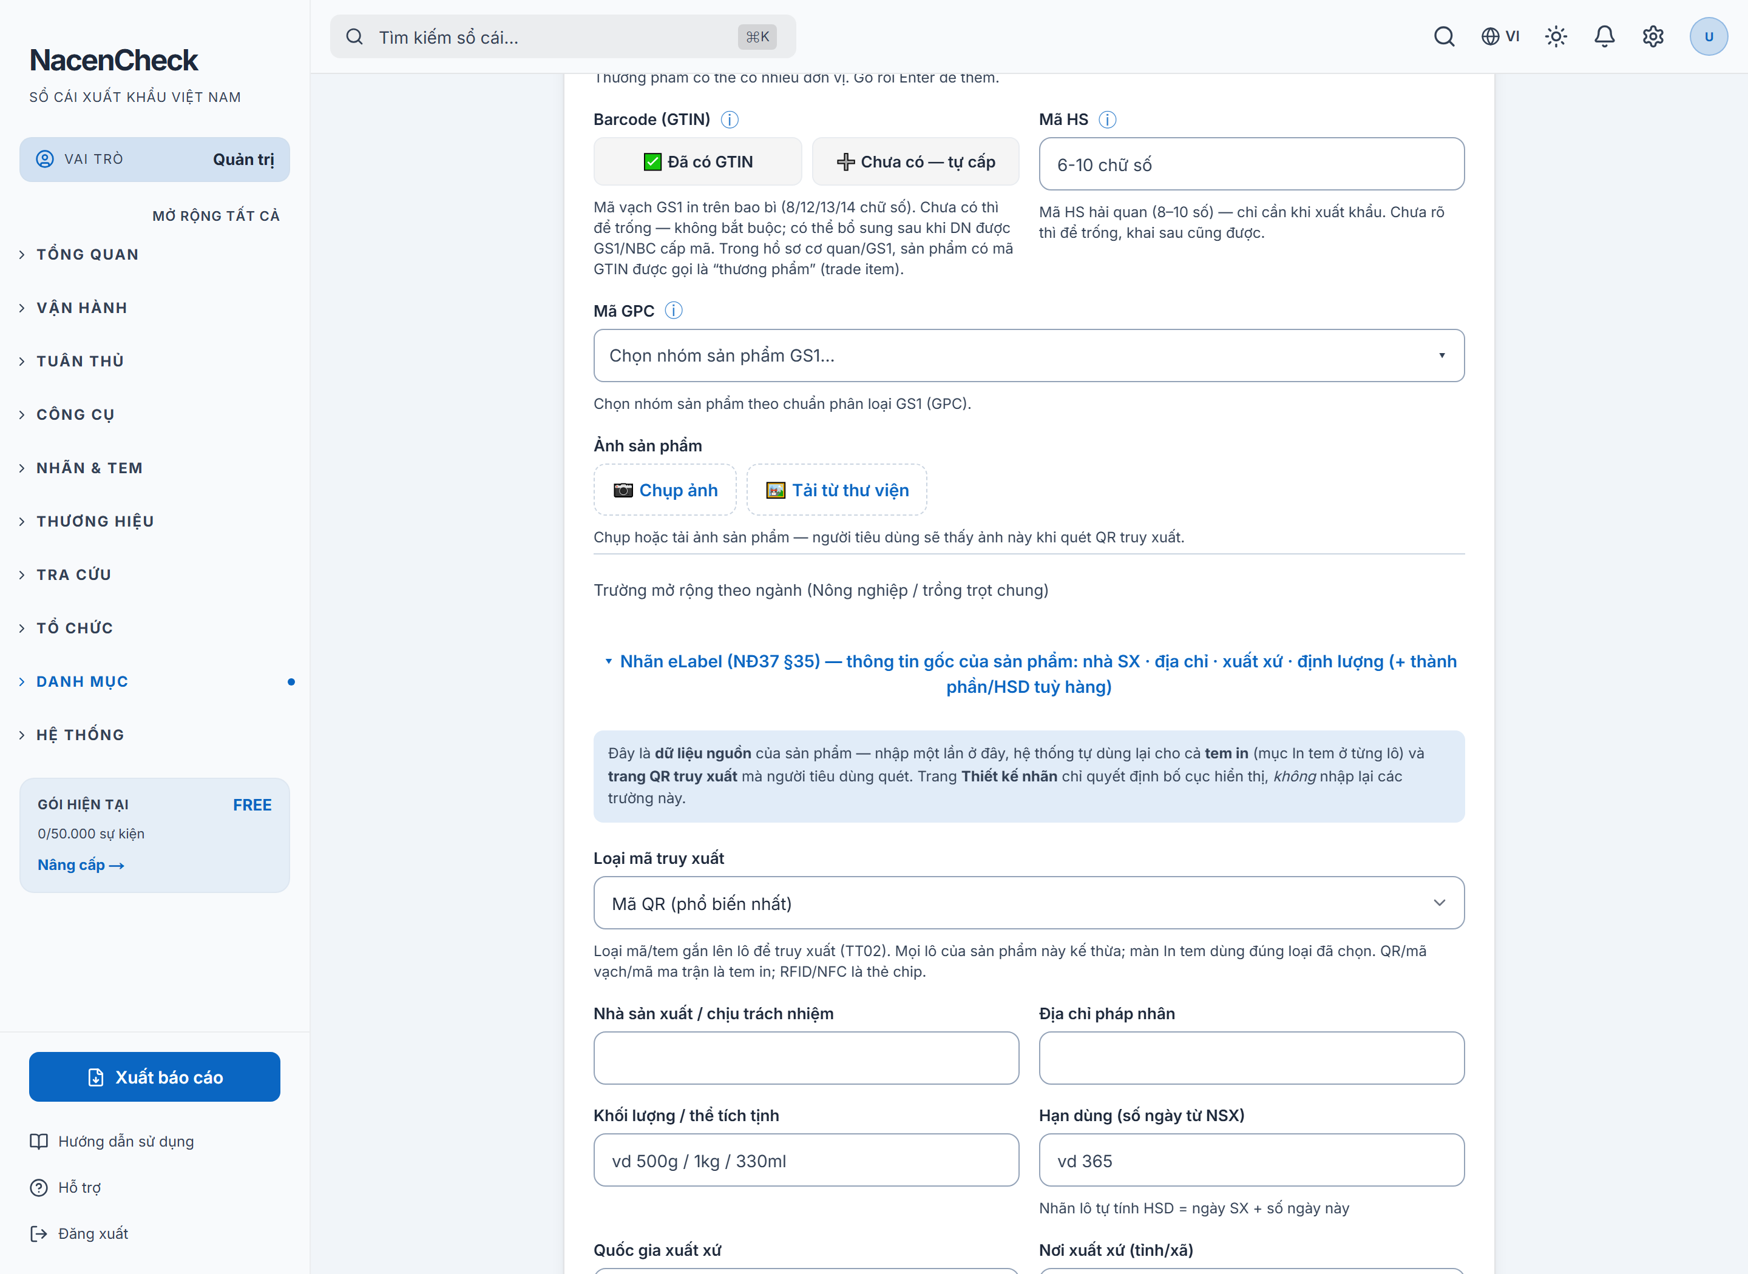Collapse the Nhãn eLabel (NĐ37 §35) section
The width and height of the screenshot is (1748, 1274).
(x=1028, y=674)
